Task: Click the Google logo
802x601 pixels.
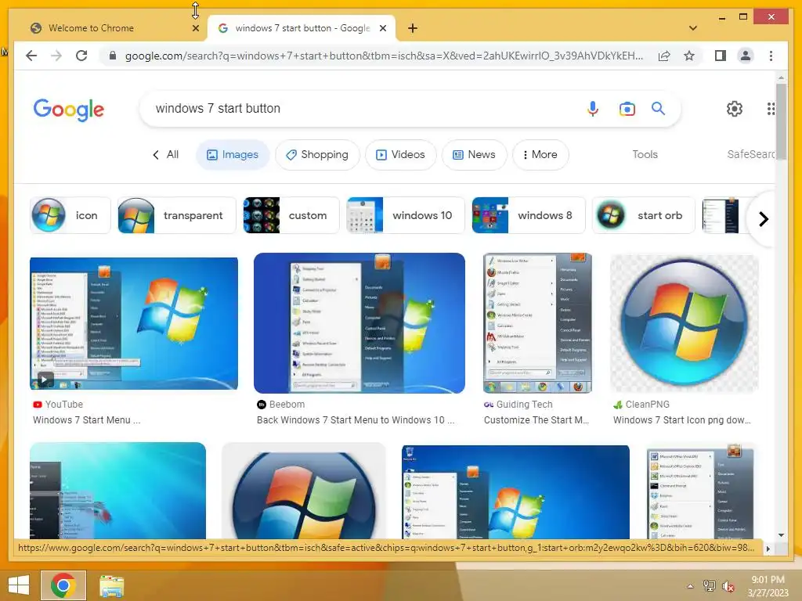Action: pos(69,110)
